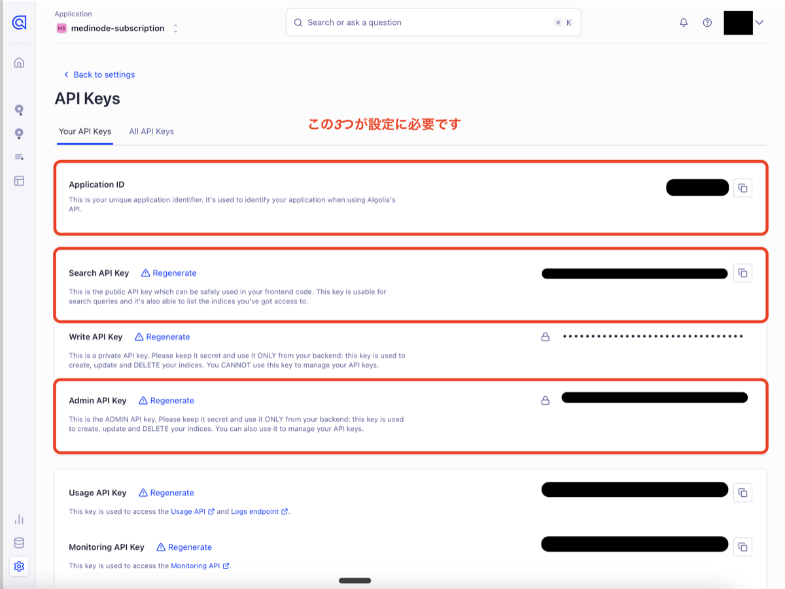The image size is (785, 589).
Task: Open the layout panel icon in sidebar
Action: point(19,181)
